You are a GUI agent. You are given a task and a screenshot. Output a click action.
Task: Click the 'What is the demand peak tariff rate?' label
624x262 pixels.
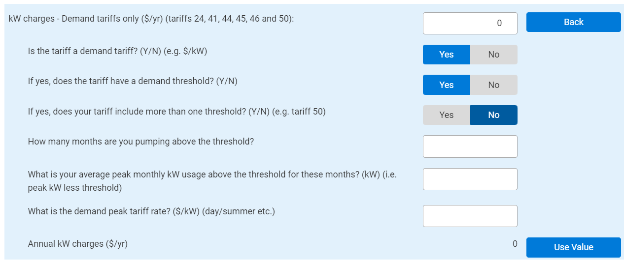(x=151, y=211)
